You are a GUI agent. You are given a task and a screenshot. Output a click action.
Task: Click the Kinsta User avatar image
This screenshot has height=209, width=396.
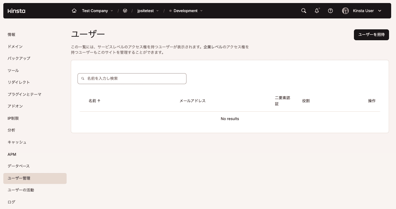[x=345, y=11]
